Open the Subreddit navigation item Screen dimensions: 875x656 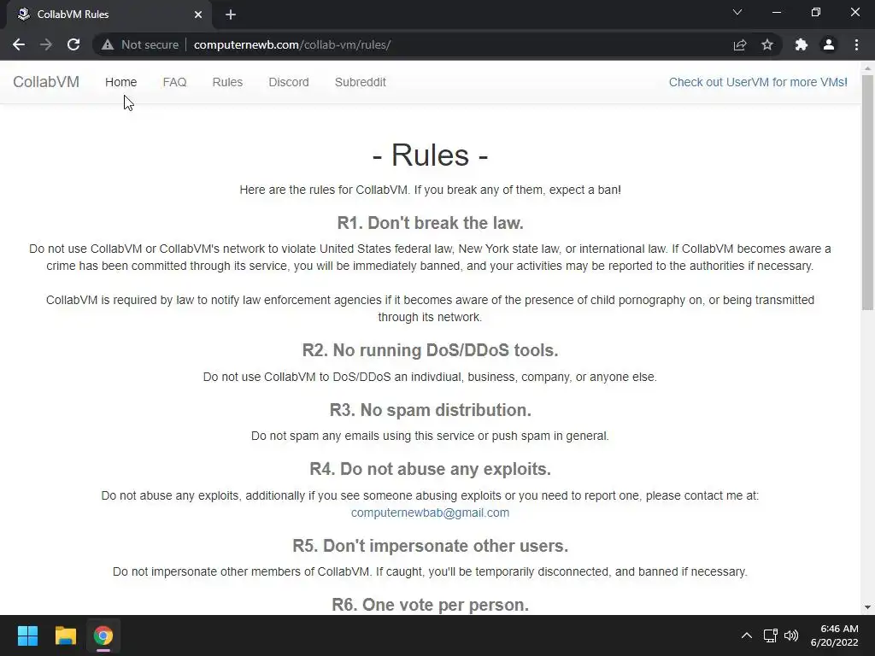click(x=361, y=82)
